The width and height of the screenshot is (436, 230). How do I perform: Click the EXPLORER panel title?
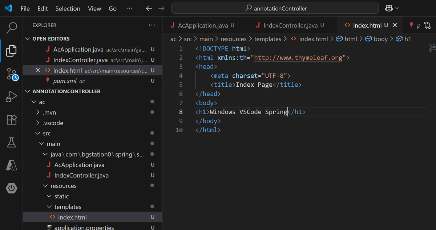point(44,25)
